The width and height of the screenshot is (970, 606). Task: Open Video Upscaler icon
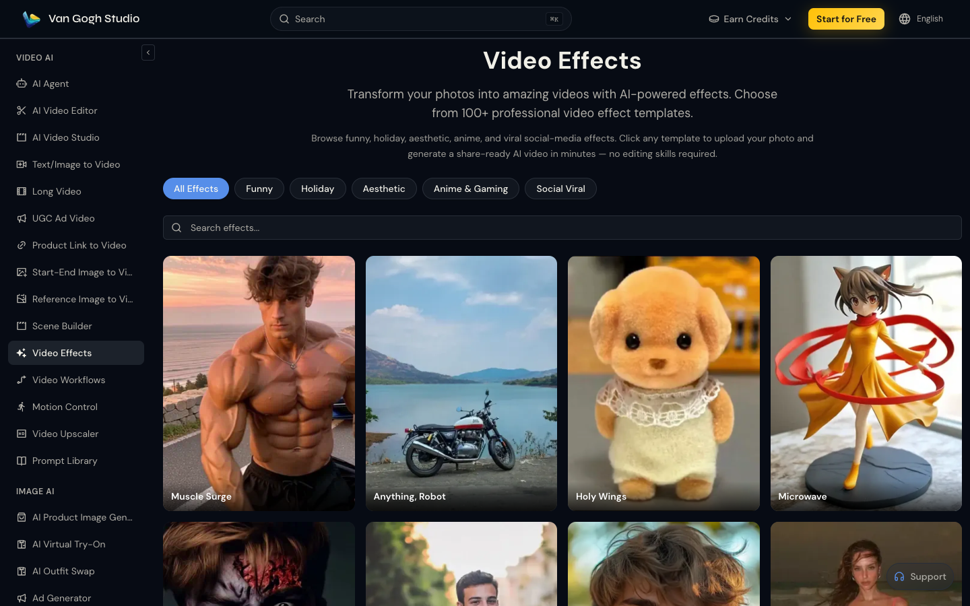tap(22, 434)
